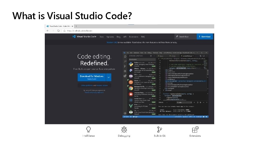The height and width of the screenshot is (146, 259).
Task: Open the Blog nav item
Action: 118,37
